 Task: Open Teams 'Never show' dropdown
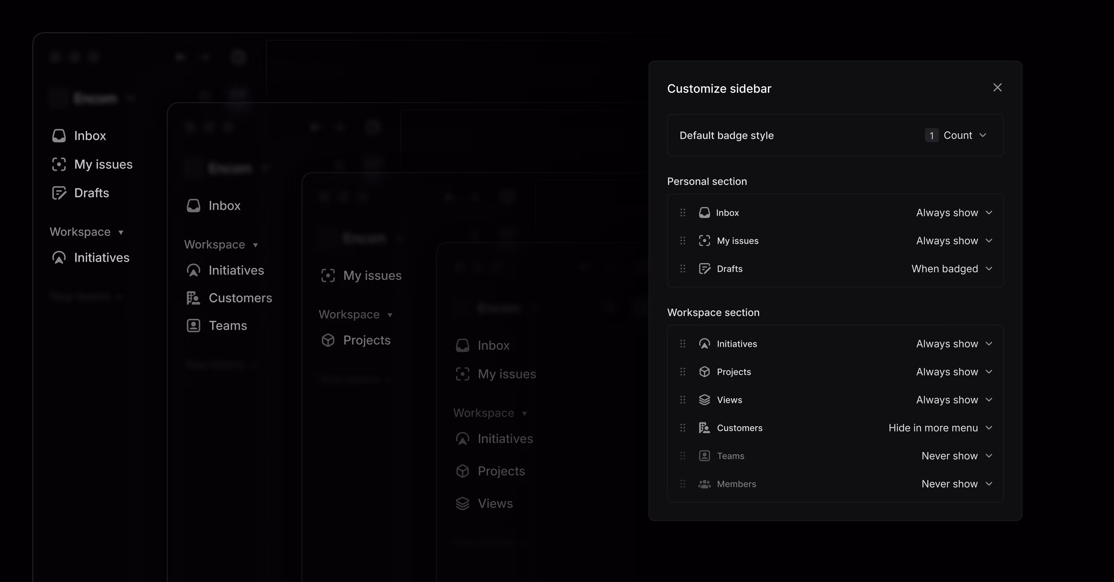pos(957,456)
